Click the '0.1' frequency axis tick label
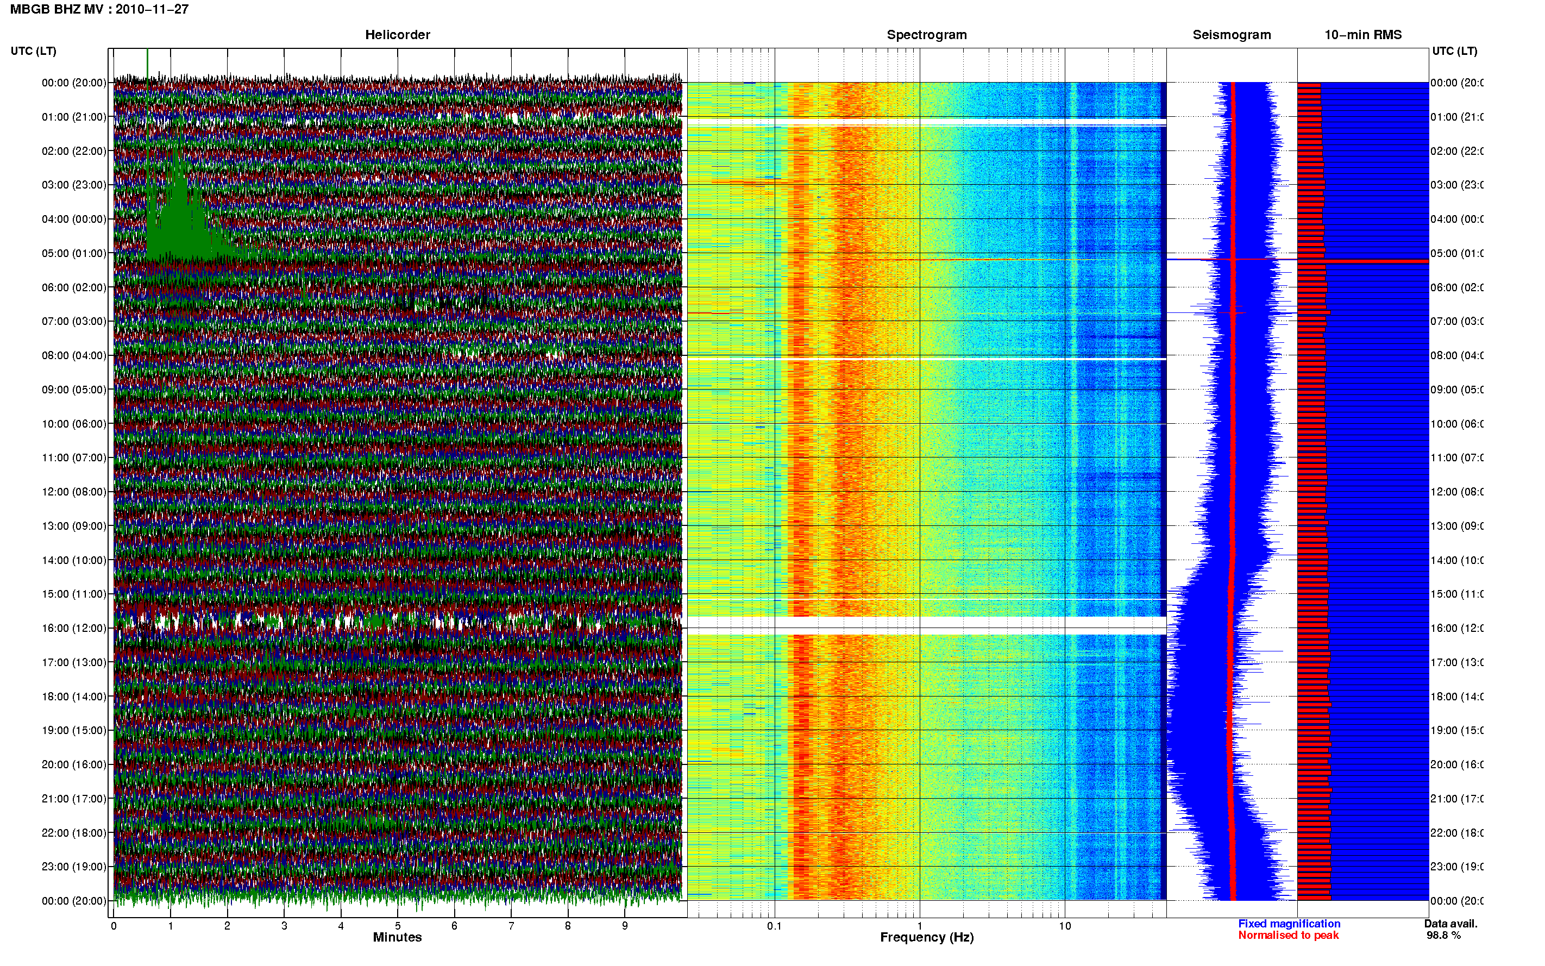Screen dimensions: 1545x966 point(774,926)
